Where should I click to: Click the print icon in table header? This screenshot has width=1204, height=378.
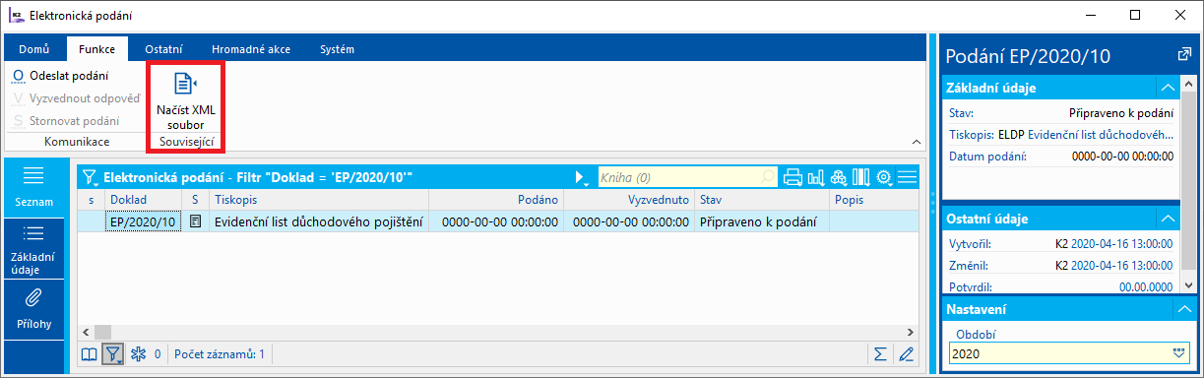pos(793,177)
